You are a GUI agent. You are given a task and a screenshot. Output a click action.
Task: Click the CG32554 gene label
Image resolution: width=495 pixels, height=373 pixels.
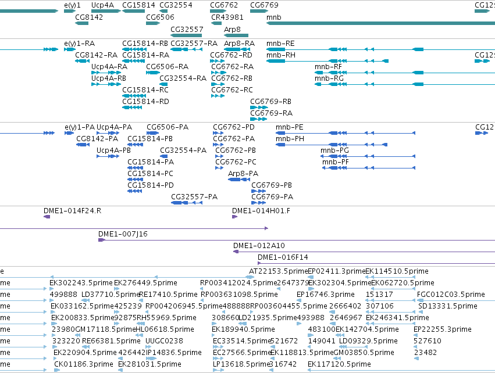[x=176, y=5]
